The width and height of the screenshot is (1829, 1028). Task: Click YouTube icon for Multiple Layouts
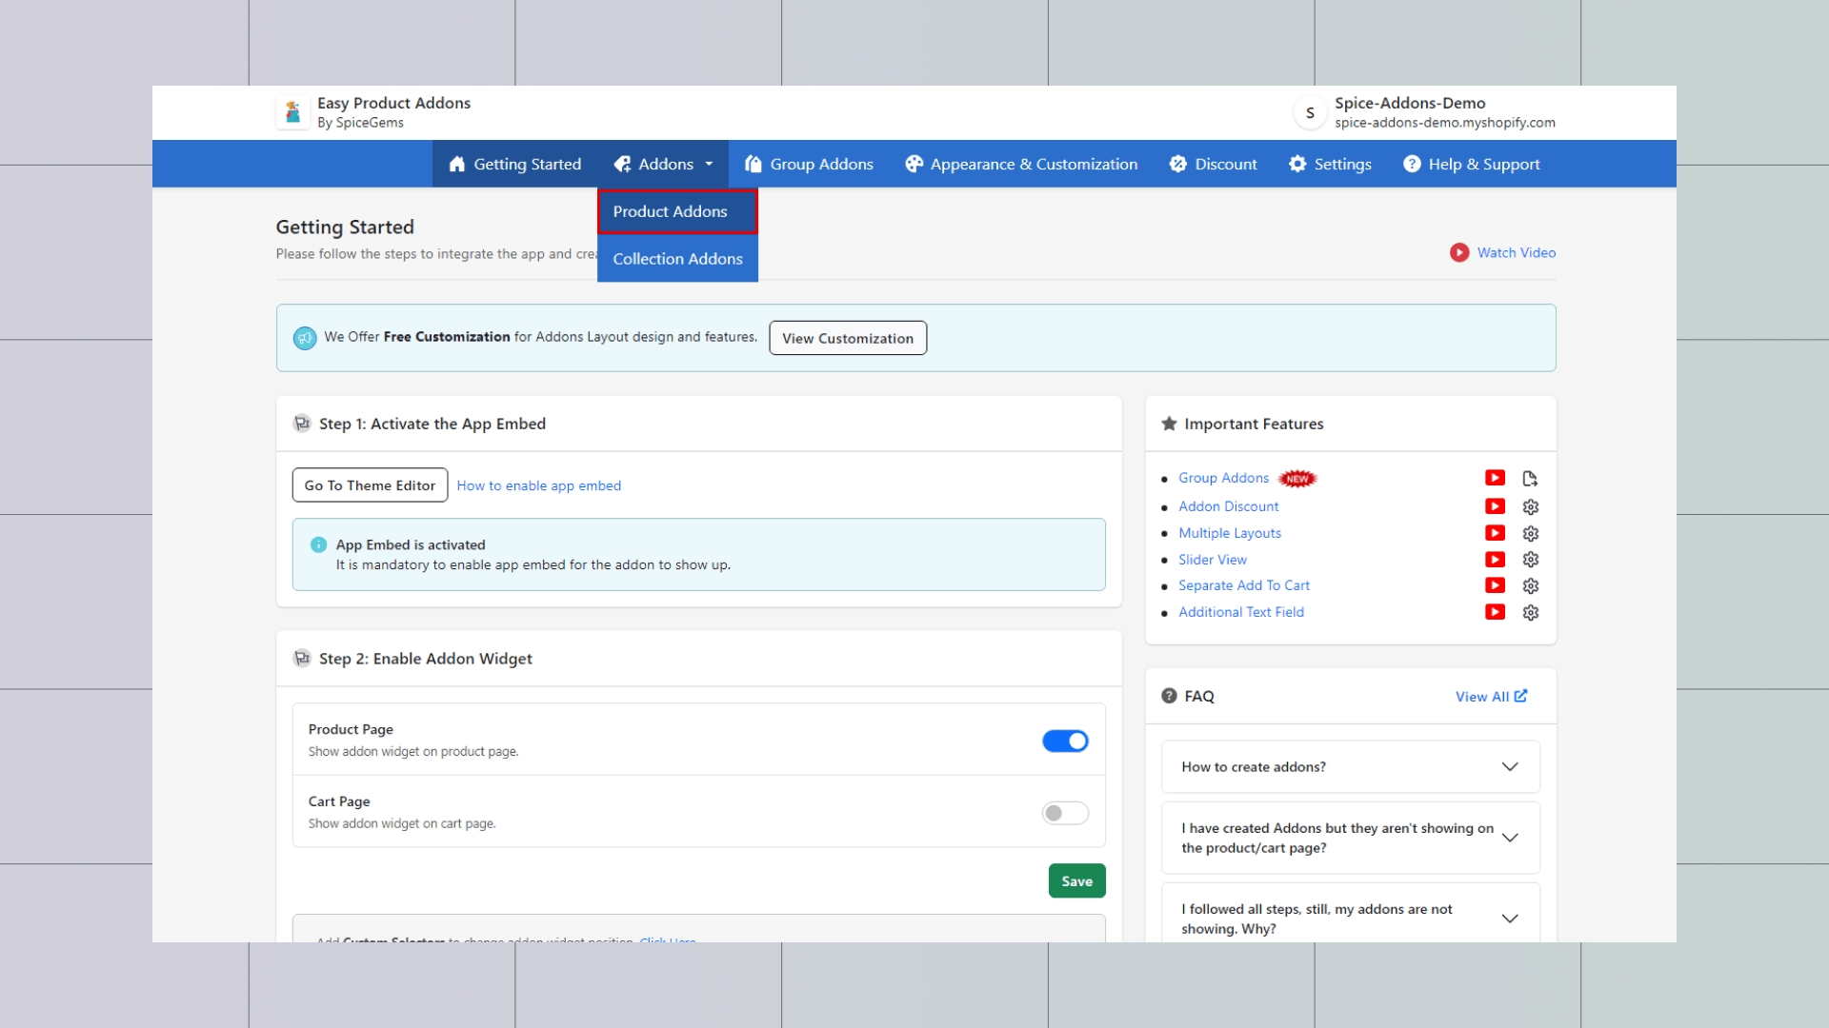point(1495,533)
